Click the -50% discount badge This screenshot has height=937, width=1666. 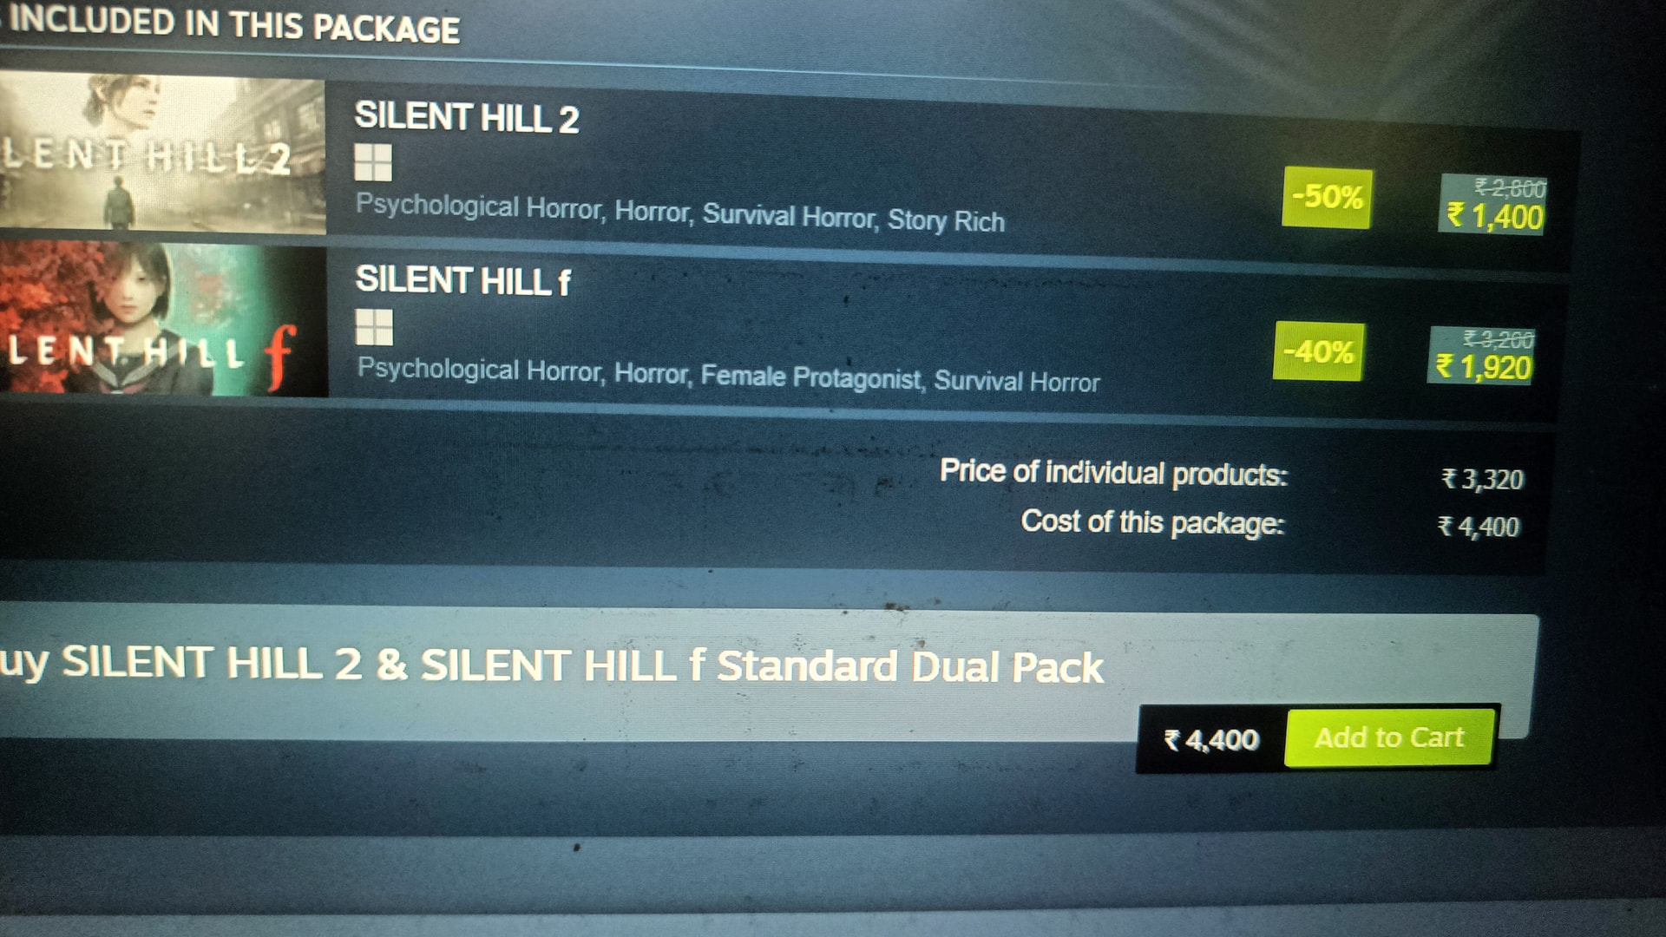pyautogui.click(x=1327, y=197)
